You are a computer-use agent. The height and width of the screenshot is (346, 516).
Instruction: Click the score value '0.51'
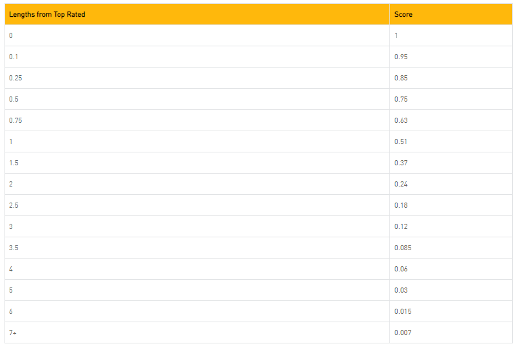[401, 141]
